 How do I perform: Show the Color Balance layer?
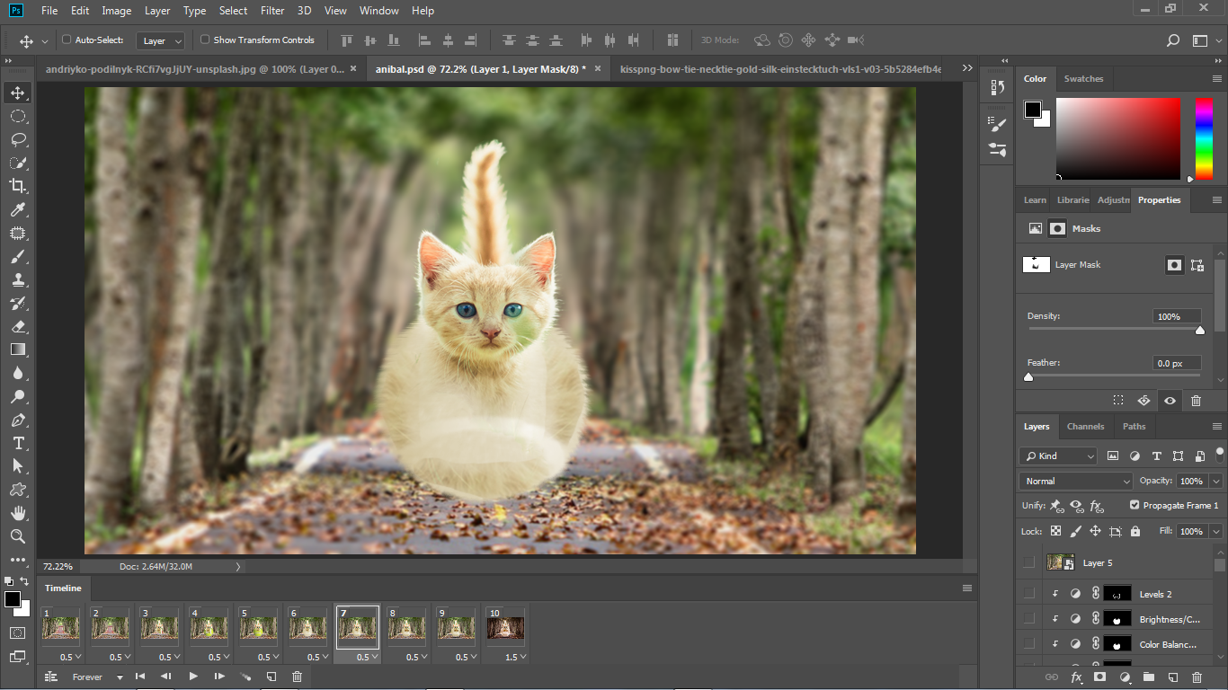tap(1029, 644)
